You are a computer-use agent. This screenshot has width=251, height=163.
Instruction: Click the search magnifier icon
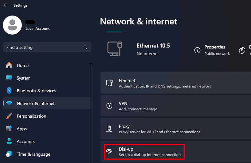(x=85, y=47)
